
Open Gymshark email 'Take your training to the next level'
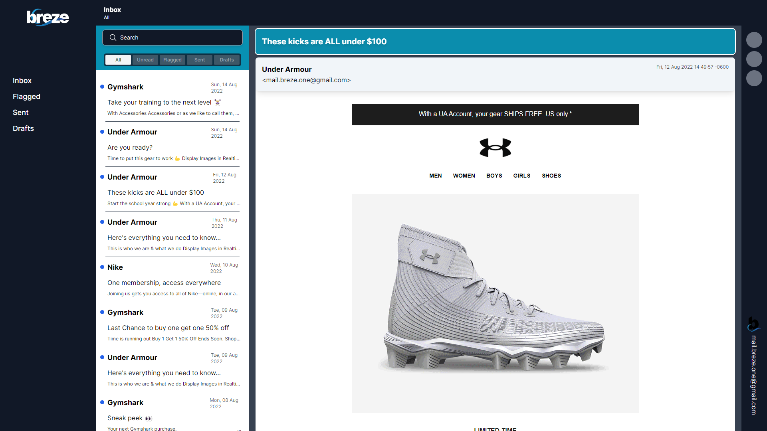point(172,99)
